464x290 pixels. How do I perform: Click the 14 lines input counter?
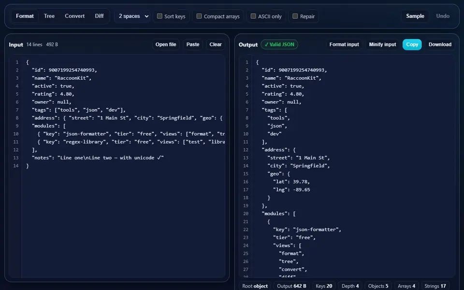point(34,44)
